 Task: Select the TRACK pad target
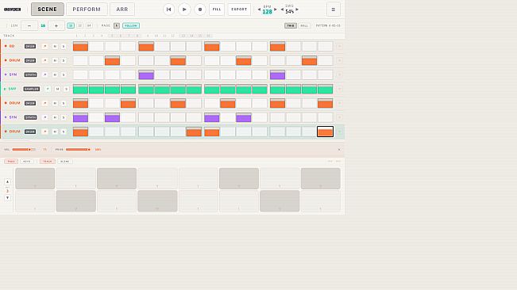pyautogui.click(x=47, y=162)
